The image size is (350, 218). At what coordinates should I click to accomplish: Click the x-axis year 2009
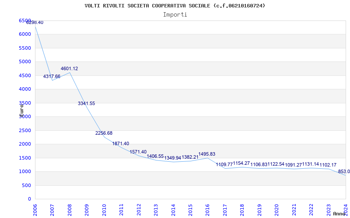pyautogui.click(x=87, y=210)
